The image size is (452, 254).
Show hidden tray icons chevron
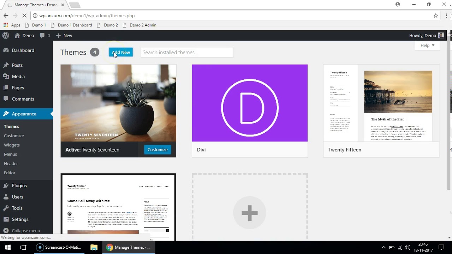(384, 247)
